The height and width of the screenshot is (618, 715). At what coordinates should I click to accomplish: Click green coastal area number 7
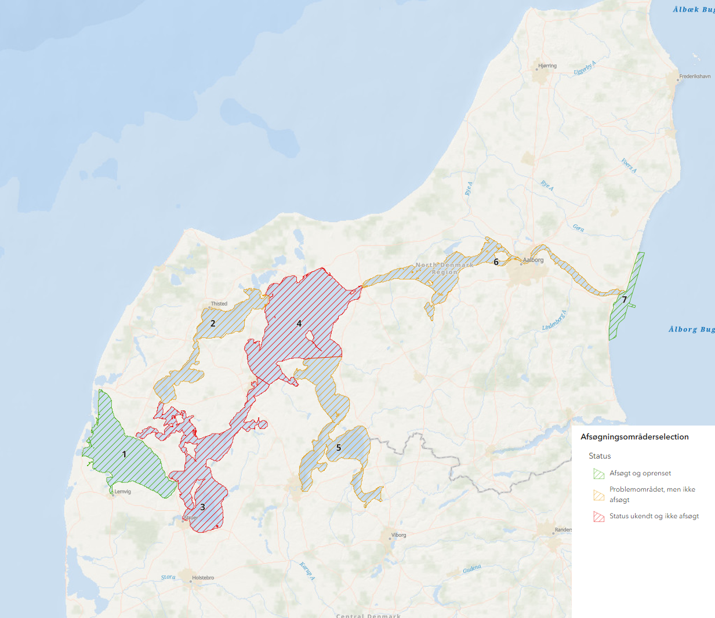click(x=625, y=300)
